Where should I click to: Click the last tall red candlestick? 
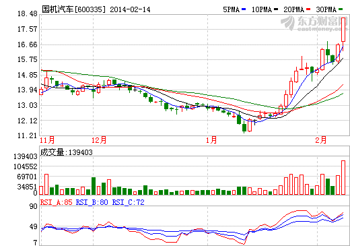coord(343,30)
